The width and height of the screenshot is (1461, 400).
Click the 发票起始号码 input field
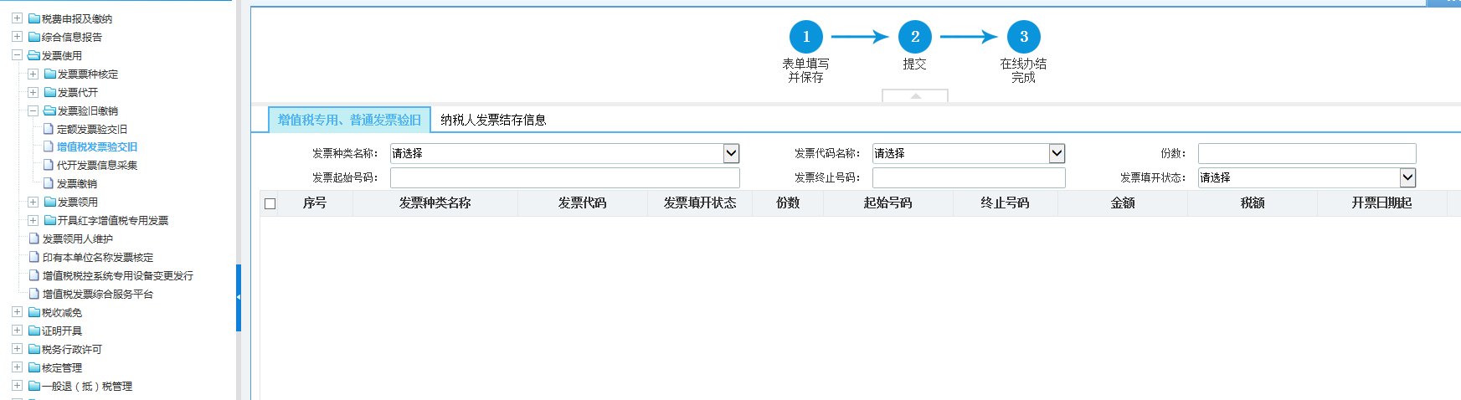click(x=564, y=177)
